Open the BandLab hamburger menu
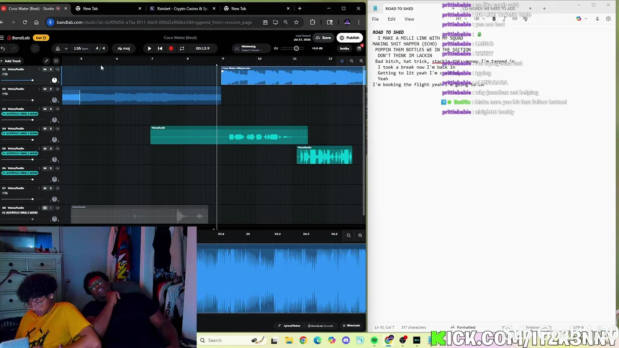The width and height of the screenshot is (619, 348). click(2, 38)
